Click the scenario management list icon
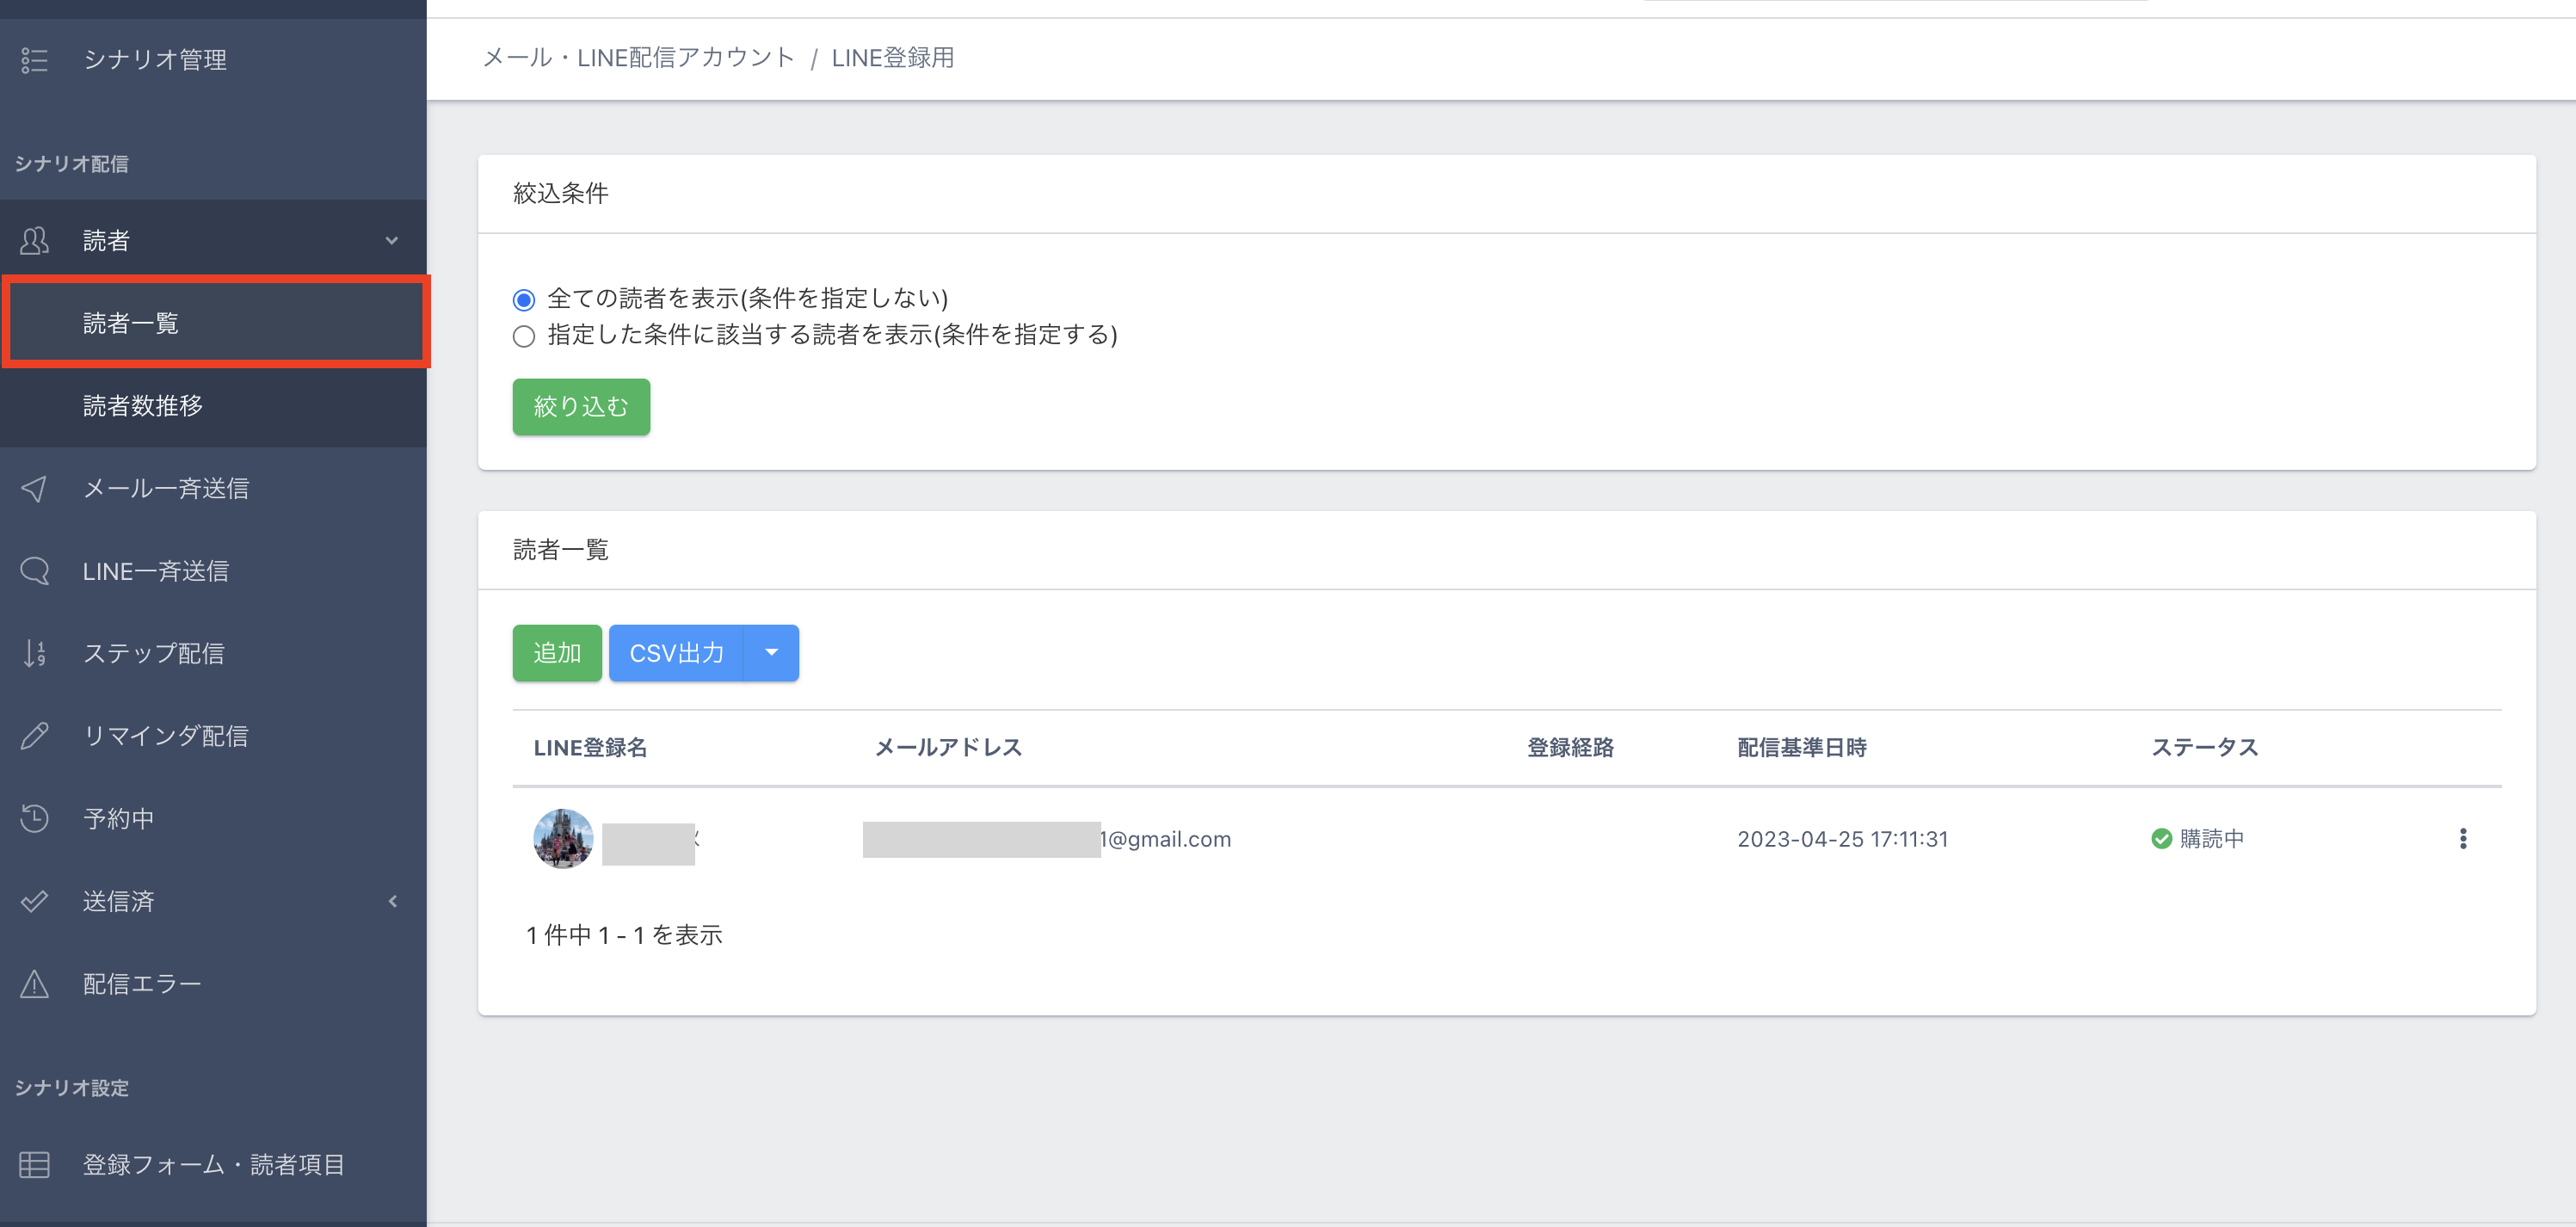 pyautogui.click(x=34, y=60)
